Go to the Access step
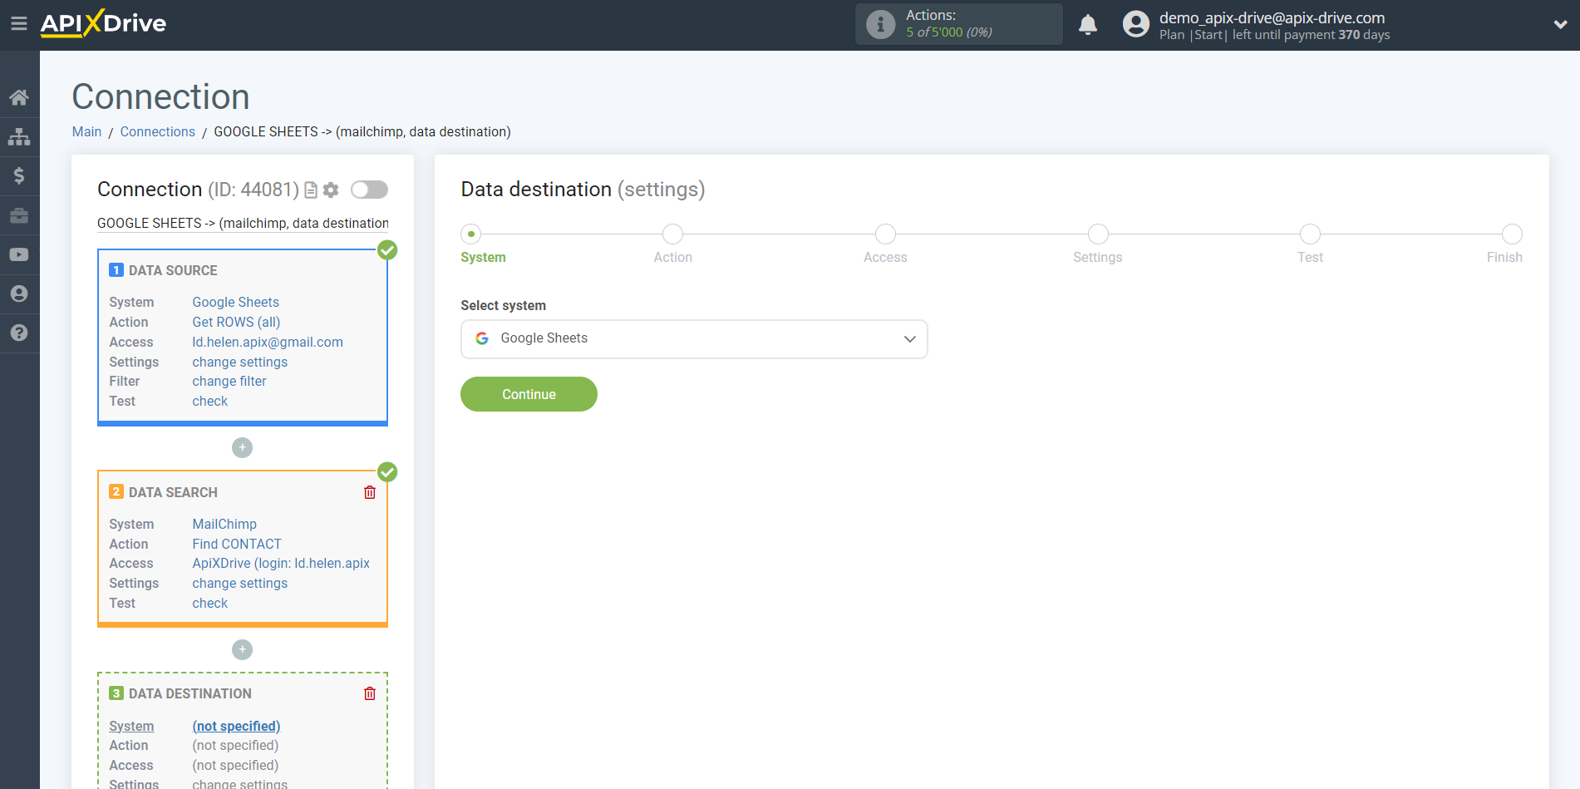Viewport: 1580px width, 789px height. (885, 234)
